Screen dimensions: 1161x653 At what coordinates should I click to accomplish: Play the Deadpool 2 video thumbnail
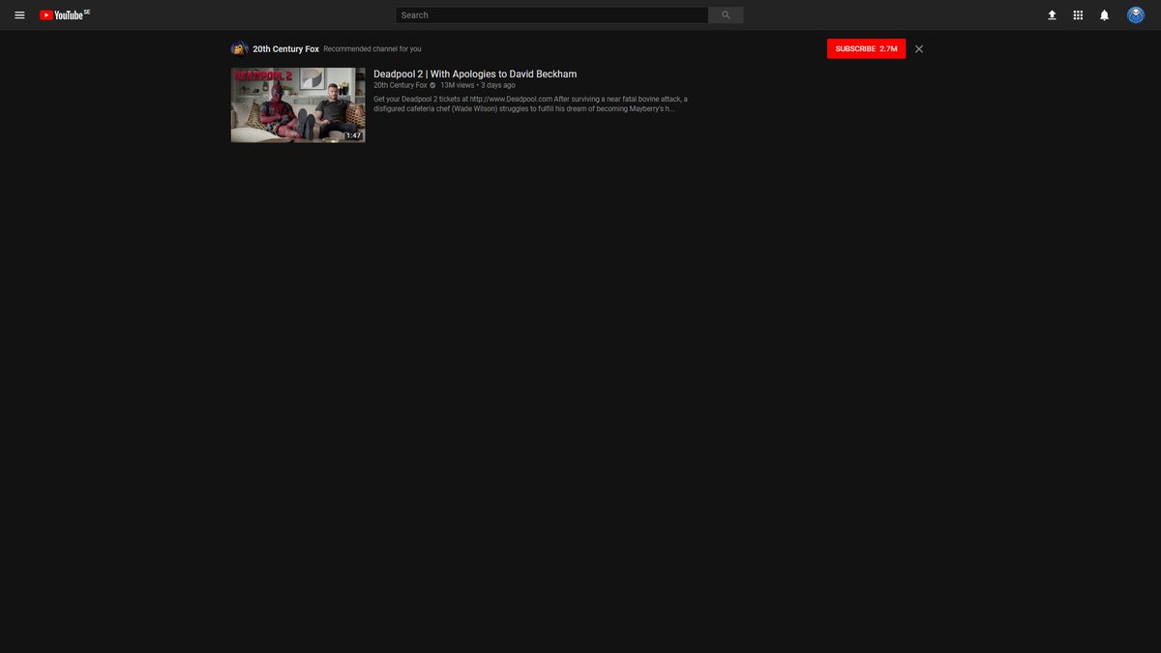coord(298,104)
